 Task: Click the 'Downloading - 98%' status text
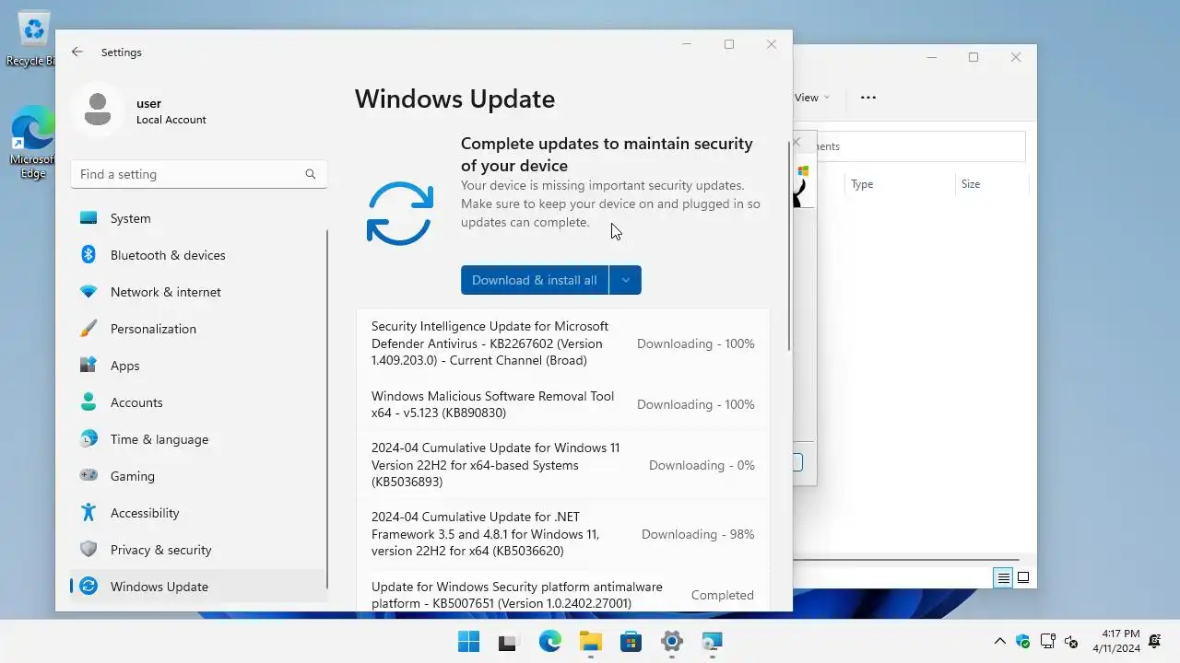[x=698, y=534]
